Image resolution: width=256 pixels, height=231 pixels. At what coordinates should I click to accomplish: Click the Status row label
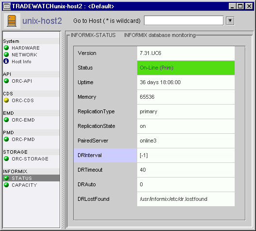pyautogui.click(x=85, y=68)
